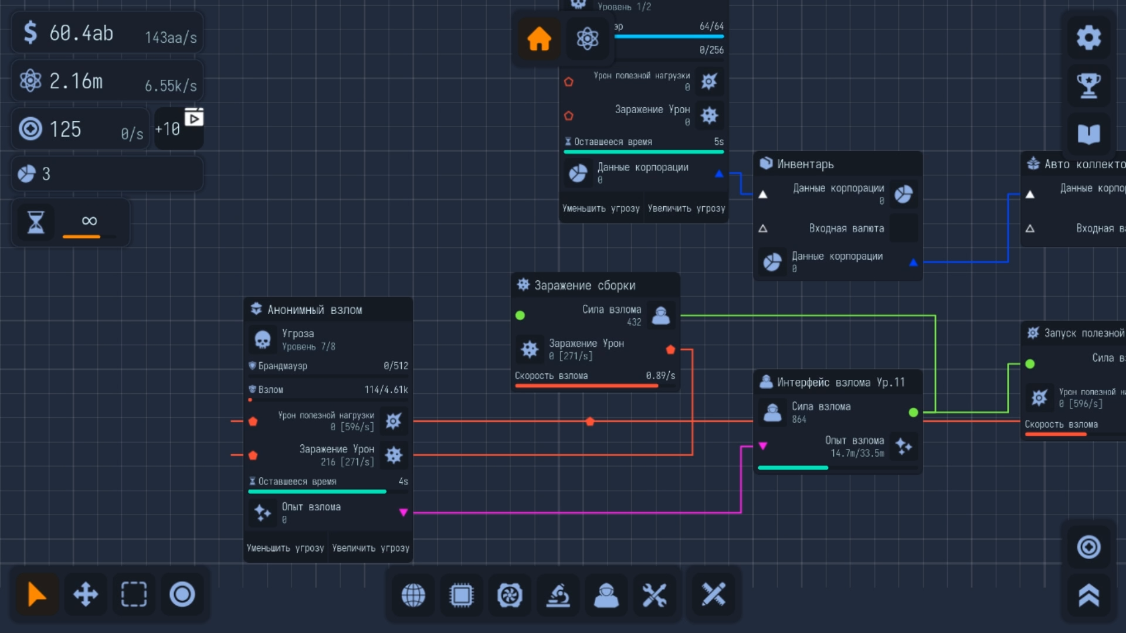Viewport: 1126px width, 633px height.
Task: Click the Взлом 114/4.61k progress row
Action: point(328,393)
